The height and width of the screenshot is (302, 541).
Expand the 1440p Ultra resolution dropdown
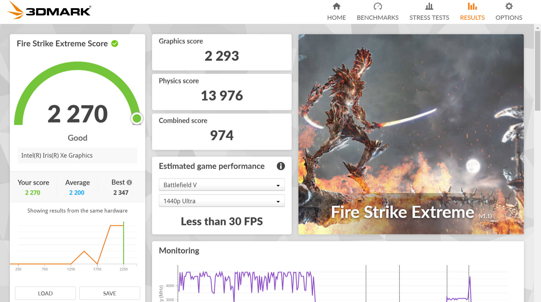(x=222, y=201)
